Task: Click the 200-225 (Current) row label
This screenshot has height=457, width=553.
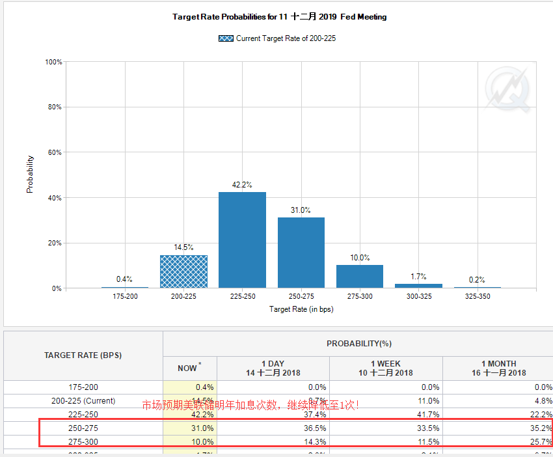Action: [83, 401]
